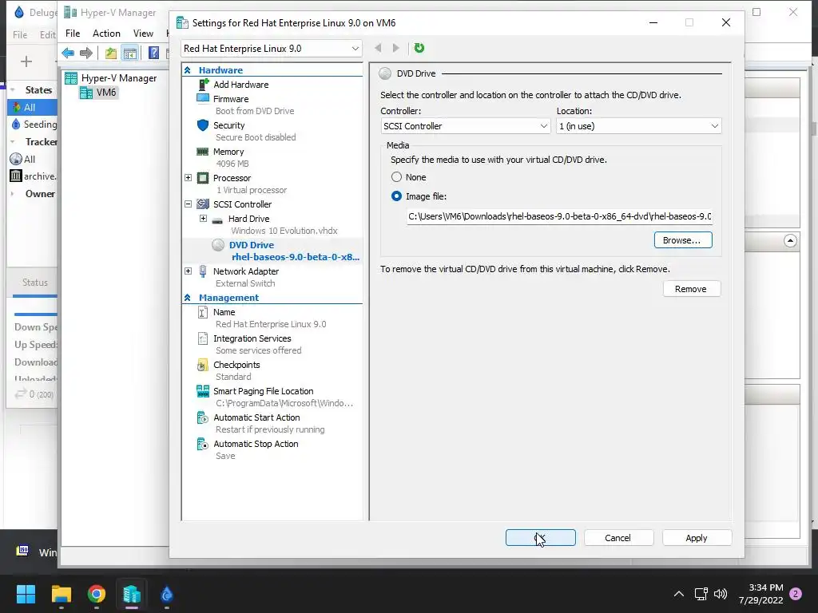Click 'Windows 10 Evolution.vhdx' text

click(284, 231)
